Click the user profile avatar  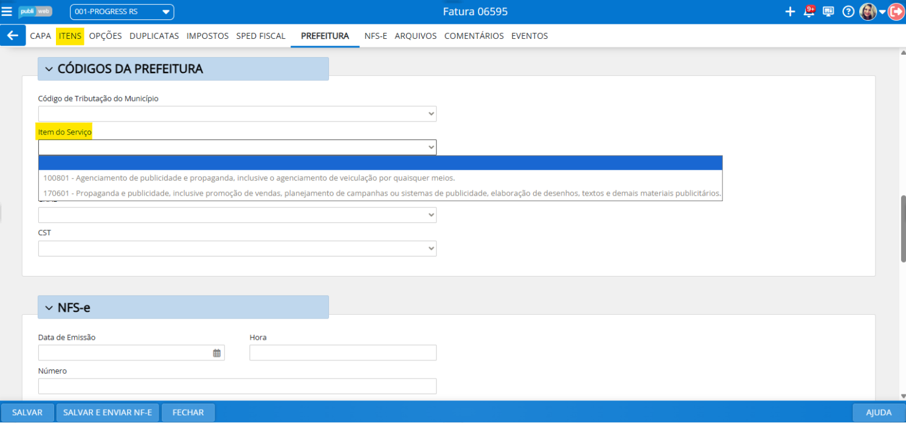pyautogui.click(x=868, y=12)
